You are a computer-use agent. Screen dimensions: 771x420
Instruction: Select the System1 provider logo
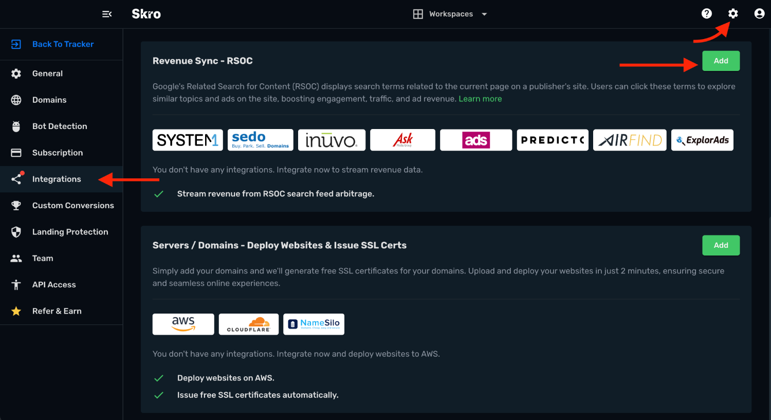point(188,140)
